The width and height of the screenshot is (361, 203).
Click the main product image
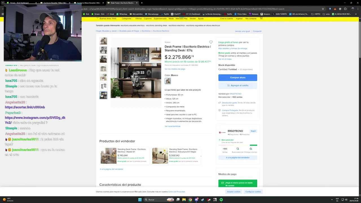(x=136, y=73)
